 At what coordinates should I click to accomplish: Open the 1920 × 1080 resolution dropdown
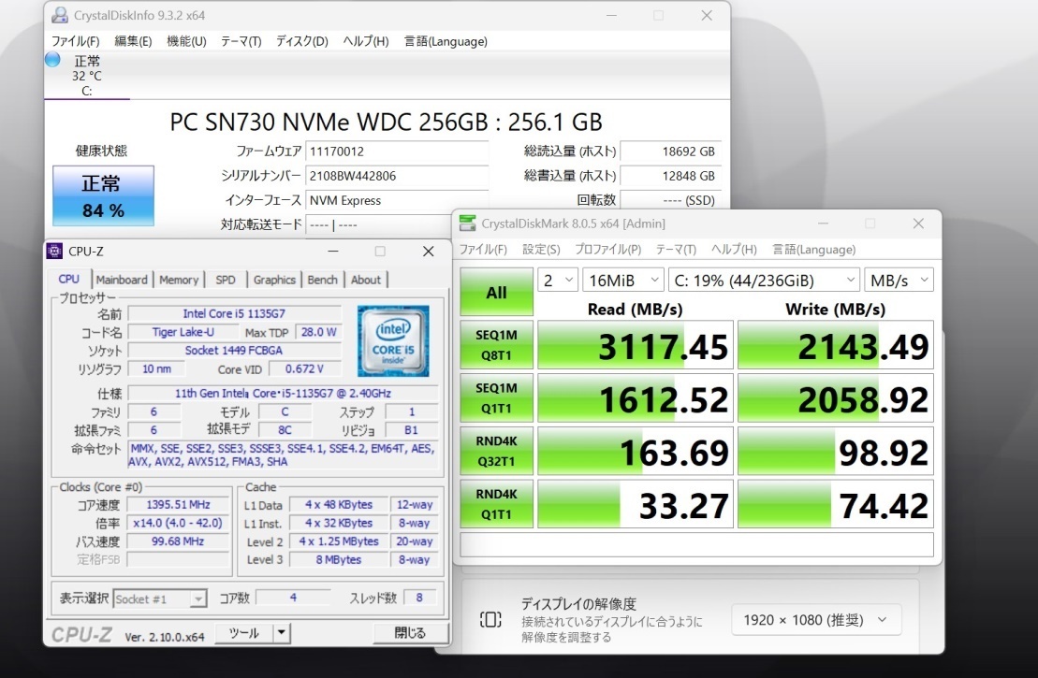click(x=816, y=620)
